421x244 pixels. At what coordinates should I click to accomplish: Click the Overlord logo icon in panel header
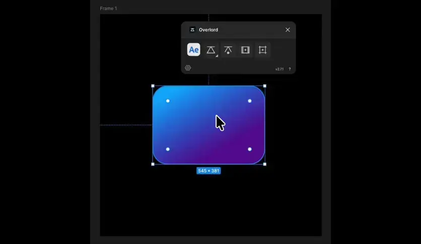tap(192, 30)
